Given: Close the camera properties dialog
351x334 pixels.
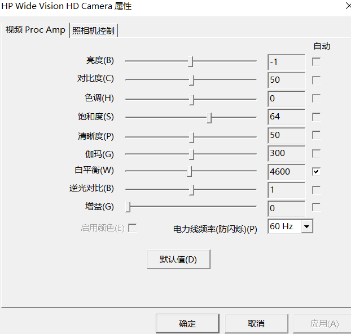Looking at the screenshot, I should 348,6.
